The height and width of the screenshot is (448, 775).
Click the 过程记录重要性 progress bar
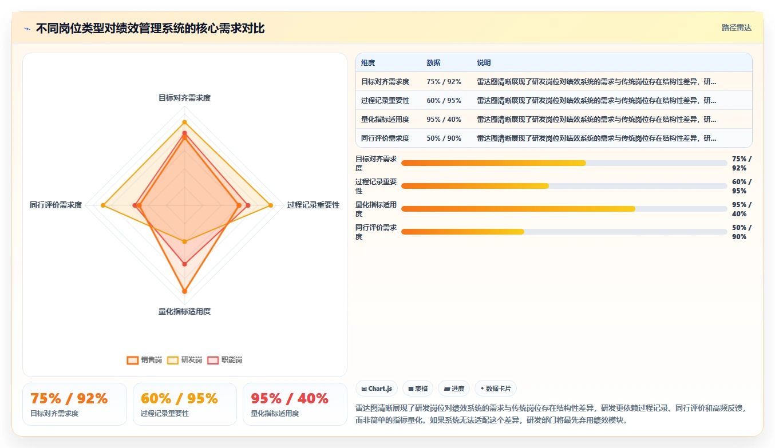(564, 186)
